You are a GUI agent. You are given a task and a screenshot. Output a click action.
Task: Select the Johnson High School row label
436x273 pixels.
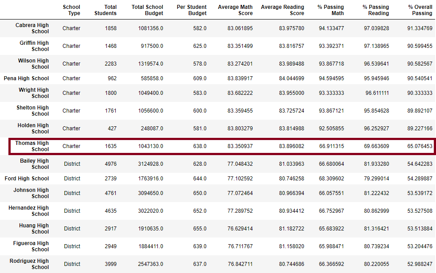tap(31, 193)
